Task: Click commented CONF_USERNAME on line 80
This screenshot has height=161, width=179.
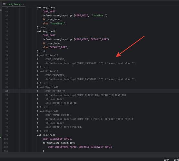Action: pyautogui.click(x=55, y=59)
